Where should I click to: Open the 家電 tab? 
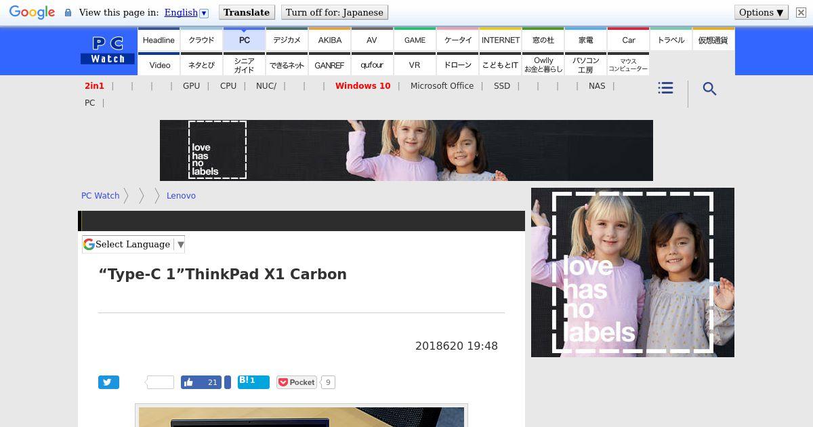[x=585, y=39]
